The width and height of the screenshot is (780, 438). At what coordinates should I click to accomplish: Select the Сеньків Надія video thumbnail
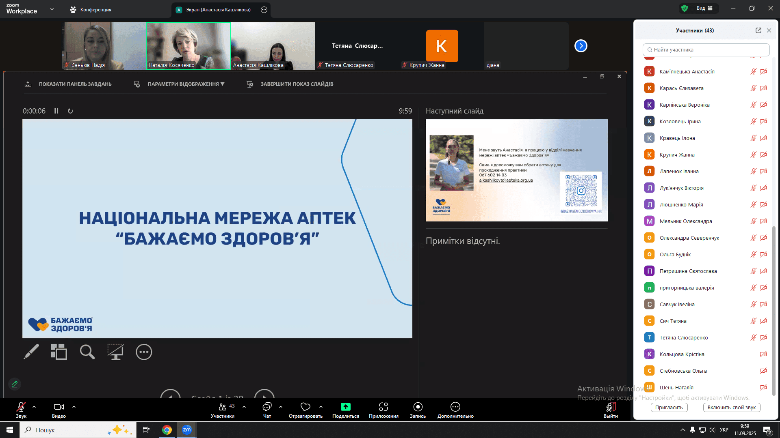(x=104, y=46)
